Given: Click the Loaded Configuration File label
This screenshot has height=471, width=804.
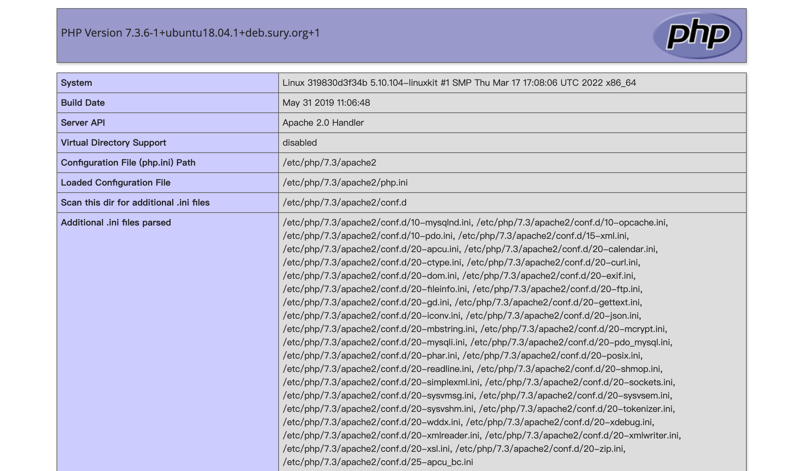Looking at the screenshot, I should click(x=116, y=183).
